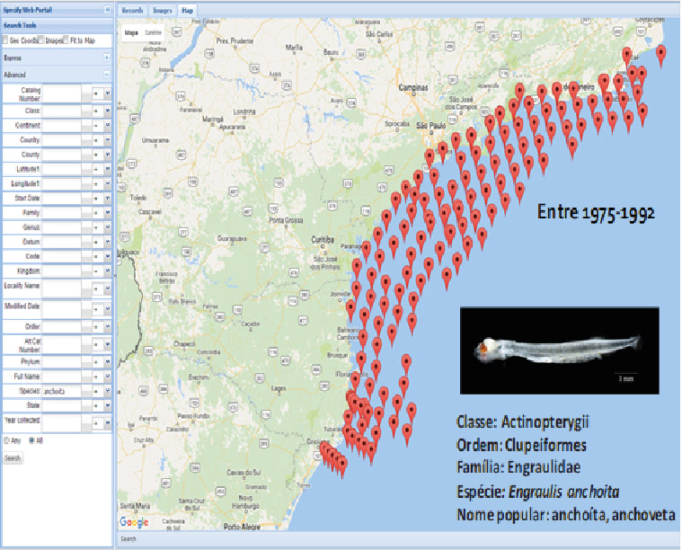Enable the Geo Coords checkbox
Screen dimensions: 682x550
click(x=5, y=40)
